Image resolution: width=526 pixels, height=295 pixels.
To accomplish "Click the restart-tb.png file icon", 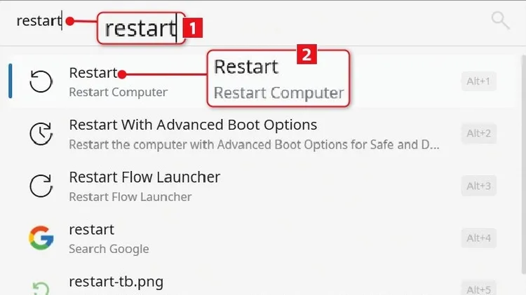I will pyautogui.click(x=41, y=287).
